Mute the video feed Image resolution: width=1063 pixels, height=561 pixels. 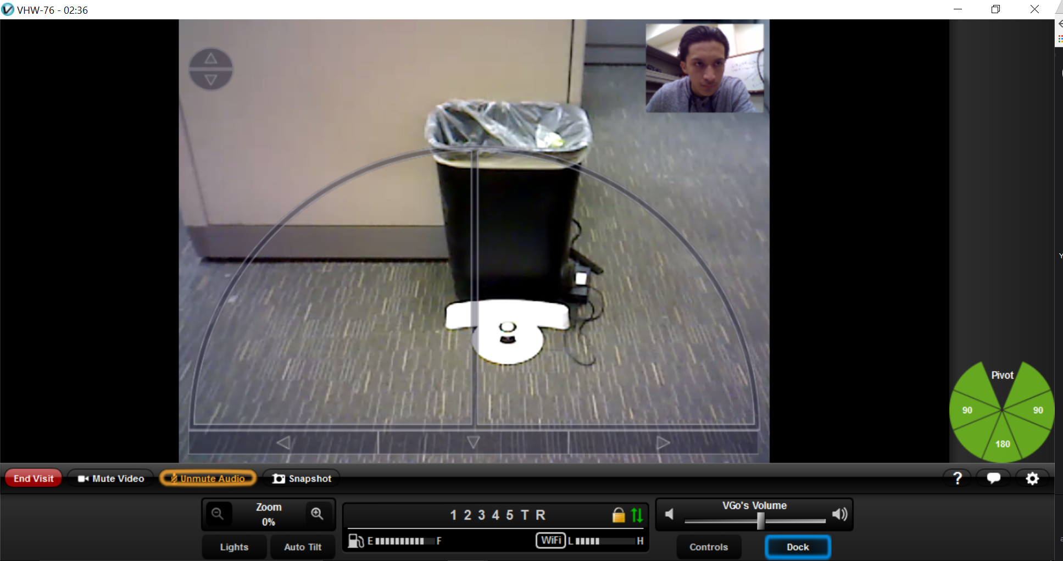coord(111,479)
